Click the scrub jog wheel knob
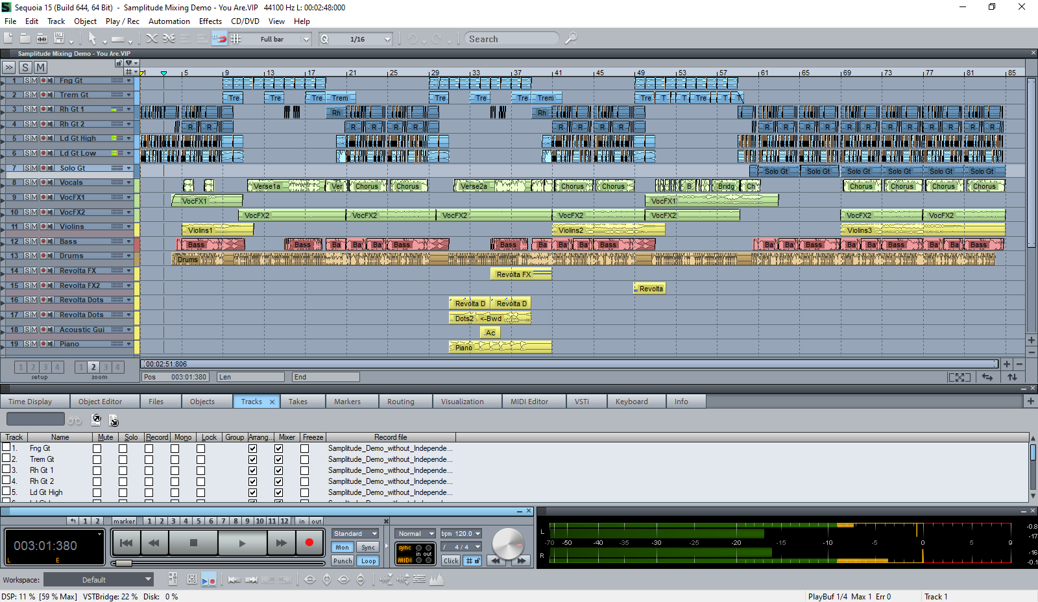Screen dimensions: 1038x602 508,543
